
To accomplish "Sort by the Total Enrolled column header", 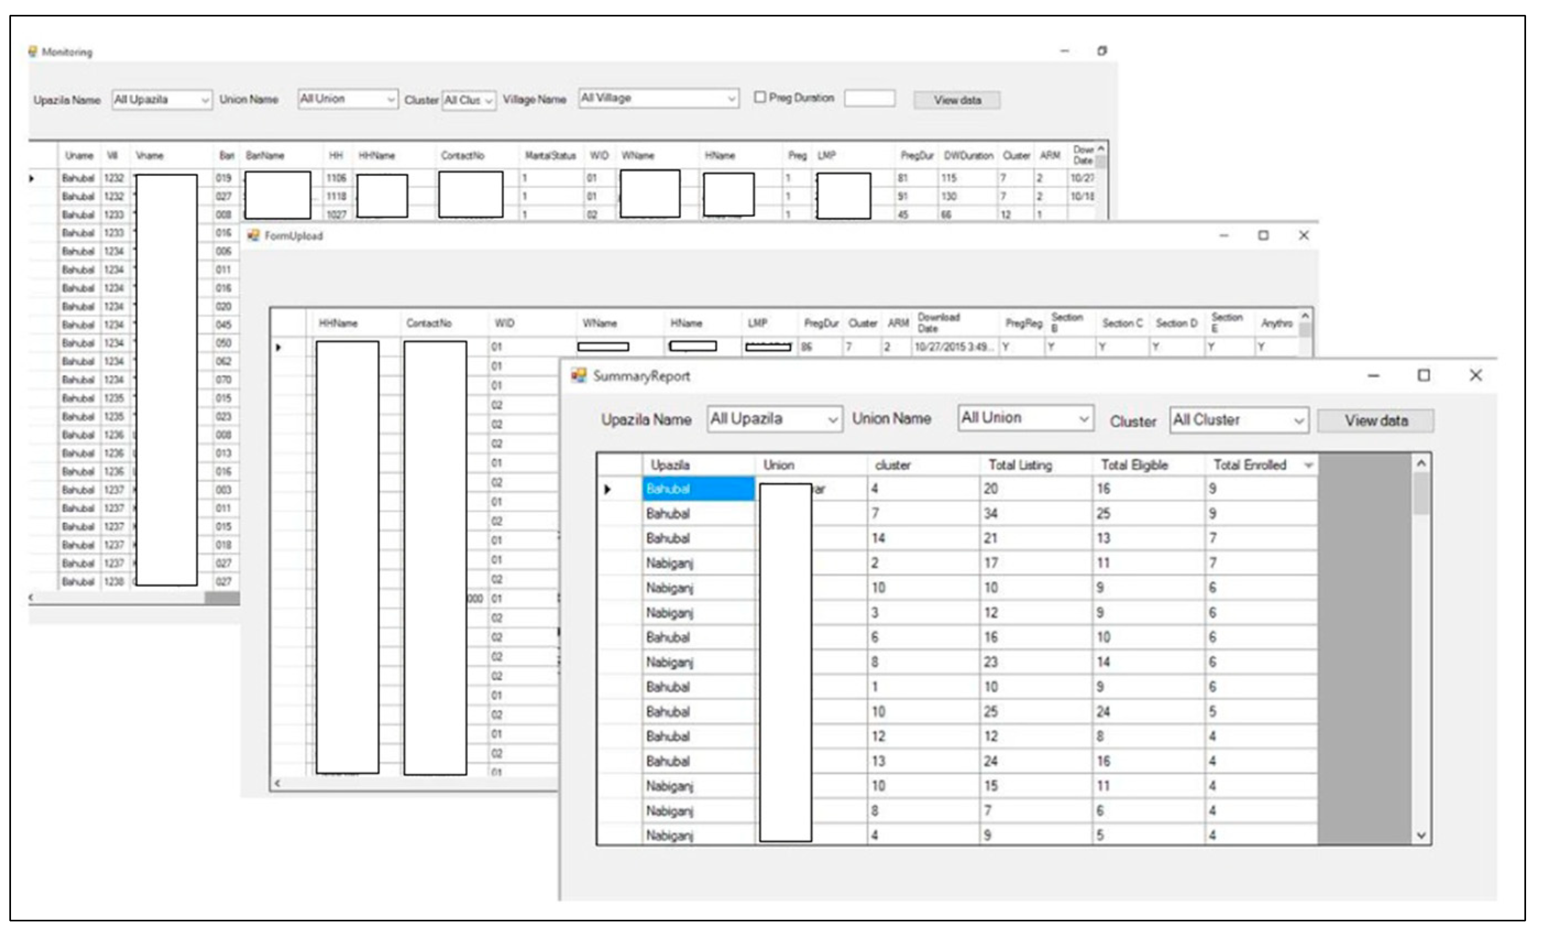I will click(1249, 465).
